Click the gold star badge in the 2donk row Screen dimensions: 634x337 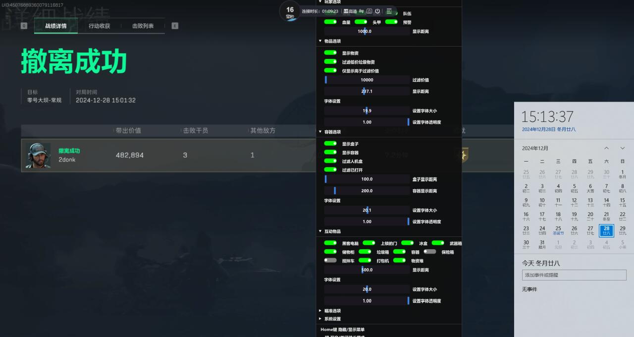click(462, 155)
